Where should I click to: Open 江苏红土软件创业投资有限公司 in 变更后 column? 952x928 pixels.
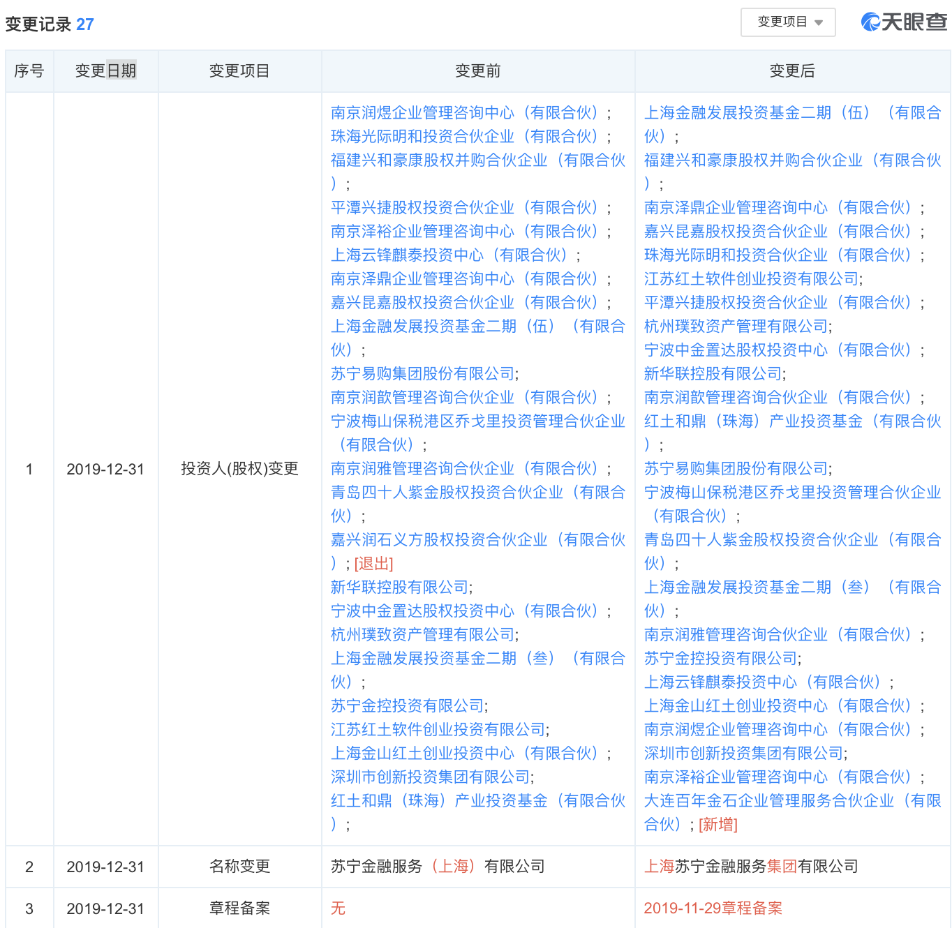[x=752, y=279]
